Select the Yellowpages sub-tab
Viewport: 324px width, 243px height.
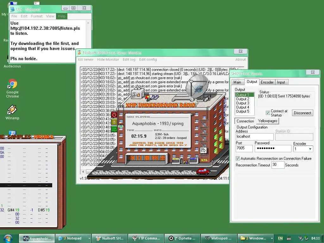pos(268,121)
